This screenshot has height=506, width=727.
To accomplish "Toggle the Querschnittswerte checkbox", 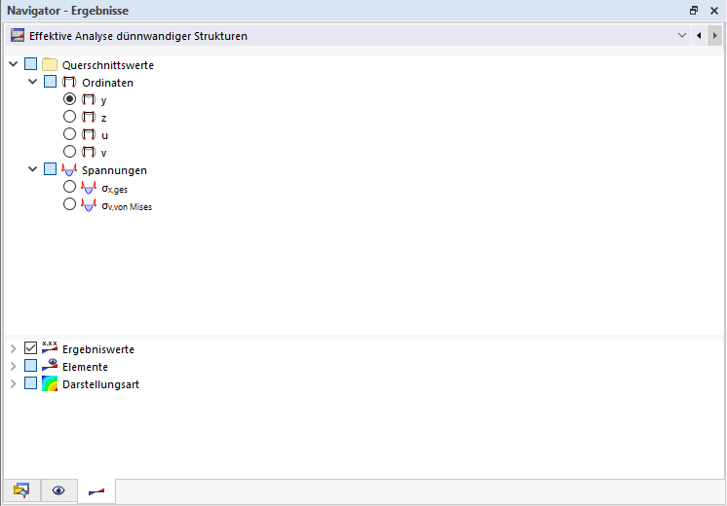I will click(30, 64).
